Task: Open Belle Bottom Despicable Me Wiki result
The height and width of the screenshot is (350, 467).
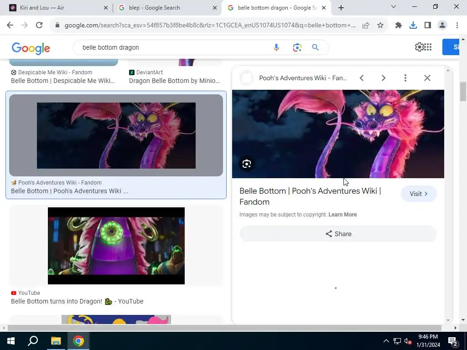Action: [x=63, y=81]
